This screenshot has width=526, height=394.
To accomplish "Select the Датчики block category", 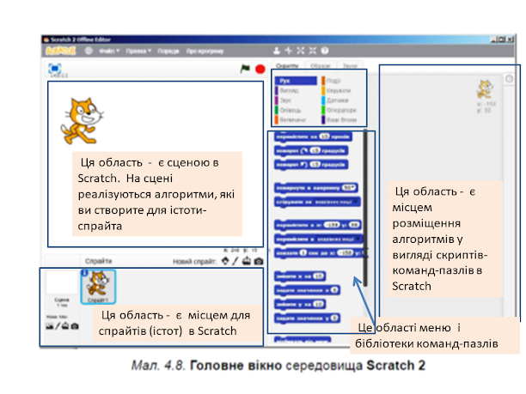I will [x=335, y=100].
